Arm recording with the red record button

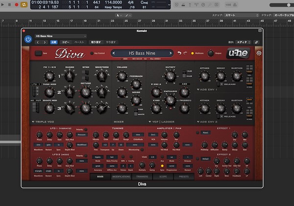point(17,4)
